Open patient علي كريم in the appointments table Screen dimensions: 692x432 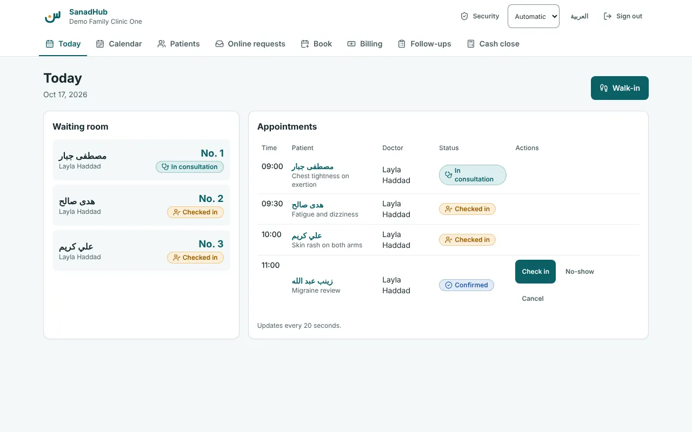[307, 235]
